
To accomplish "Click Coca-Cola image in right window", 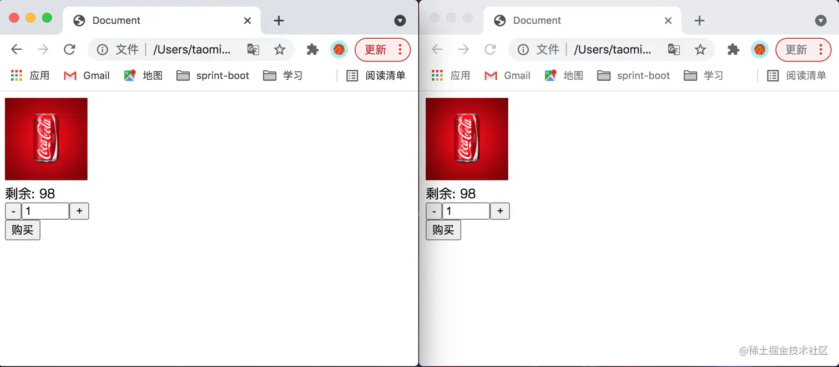I will coord(467,139).
